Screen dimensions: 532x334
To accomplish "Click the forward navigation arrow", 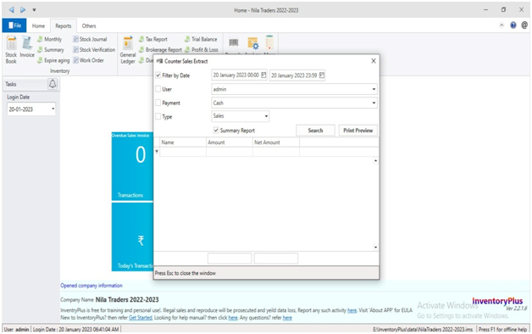I will pyautogui.click(x=23, y=10).
